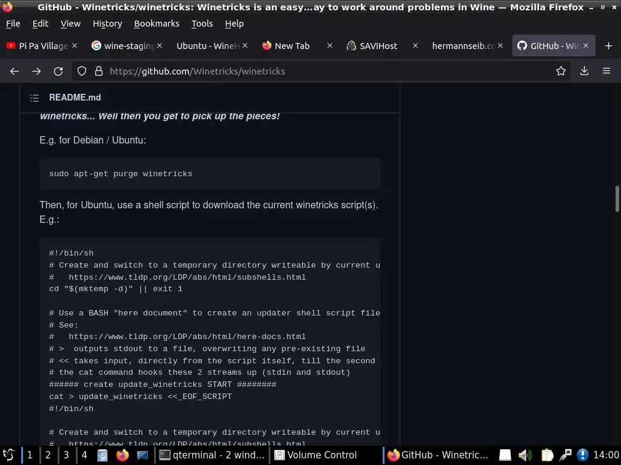Open the Bookmarks menu
Viewport: 621px width, 465px height.
tap(157, 24)
